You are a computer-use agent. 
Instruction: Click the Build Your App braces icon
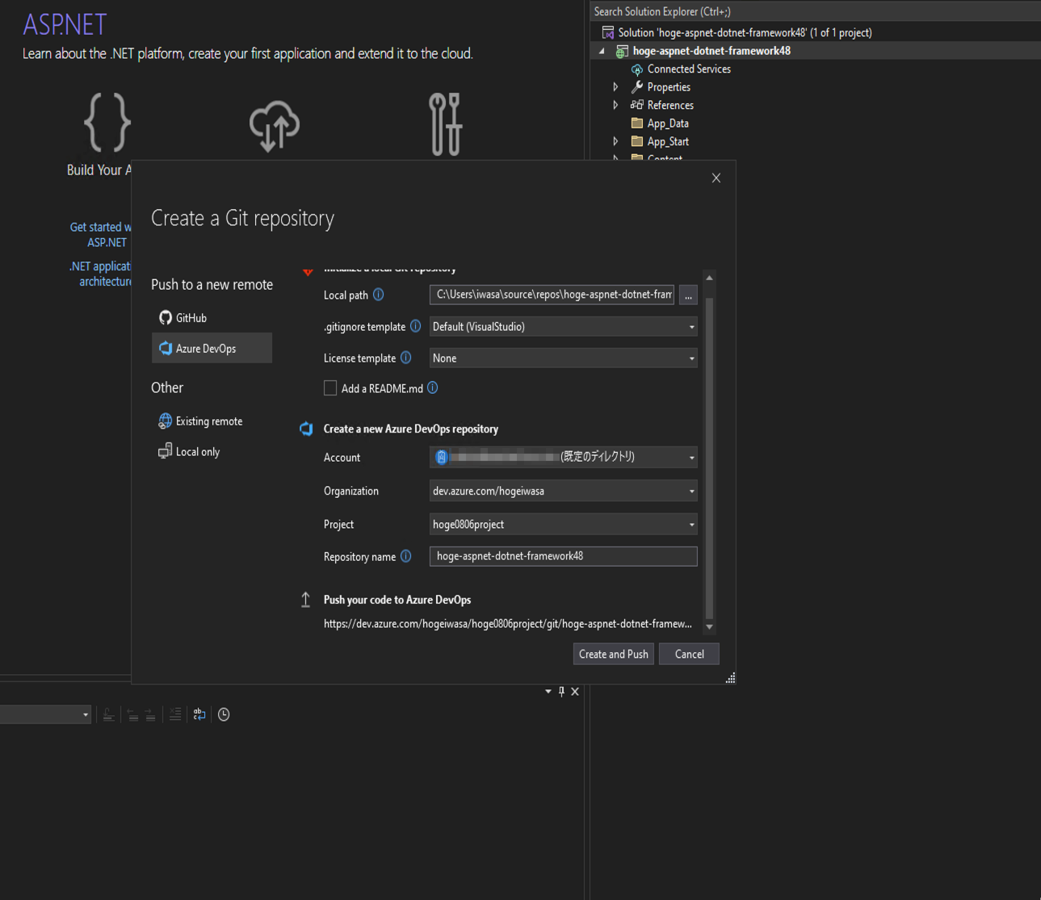point(107,123)
